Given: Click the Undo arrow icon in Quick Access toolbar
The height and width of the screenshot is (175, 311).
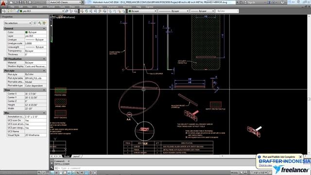Looking at the screenshot, I should coord(35,2).
